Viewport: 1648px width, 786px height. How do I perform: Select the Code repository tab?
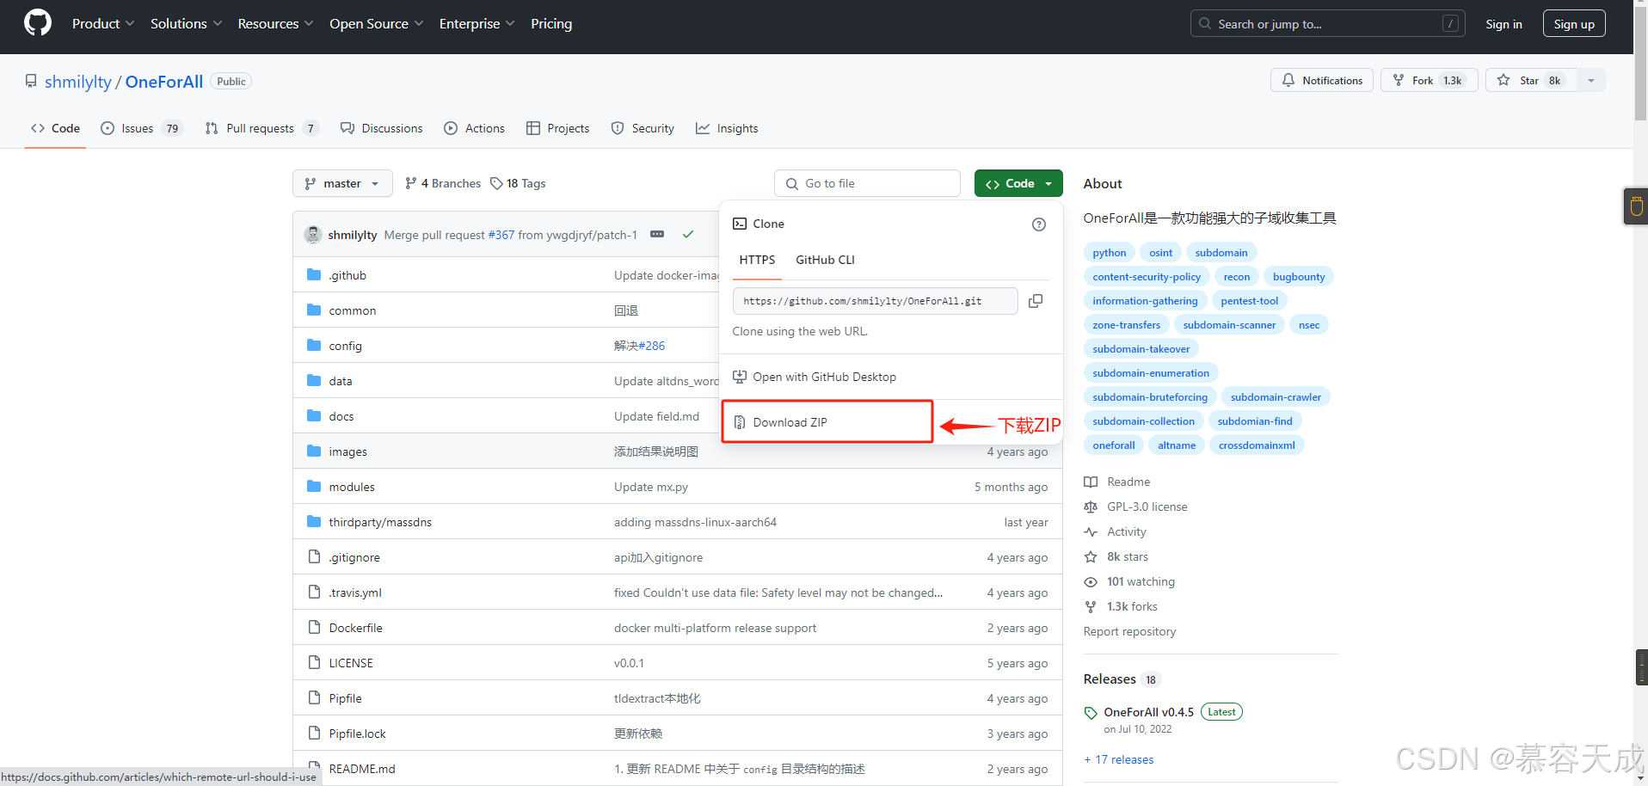click(x=55, y=128)
